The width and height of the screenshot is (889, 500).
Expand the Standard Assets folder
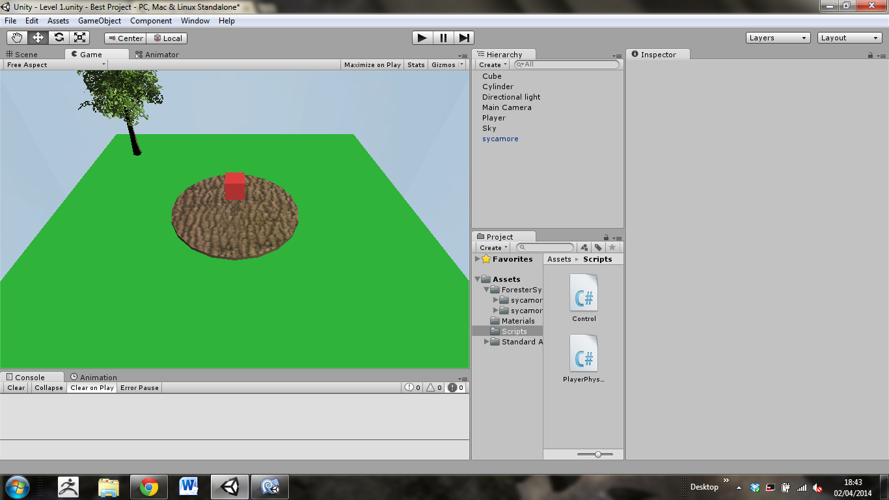[486, 342]
